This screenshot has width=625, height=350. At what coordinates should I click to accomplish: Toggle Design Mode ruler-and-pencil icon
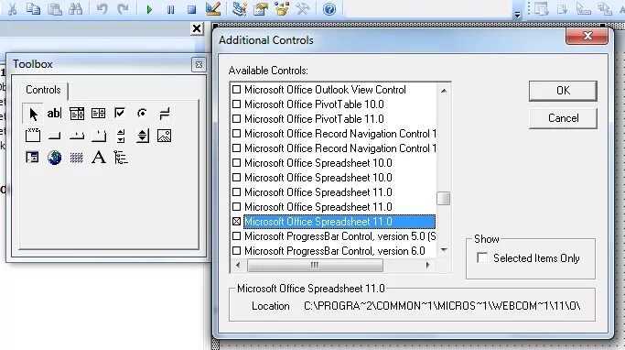pos(213,8)
